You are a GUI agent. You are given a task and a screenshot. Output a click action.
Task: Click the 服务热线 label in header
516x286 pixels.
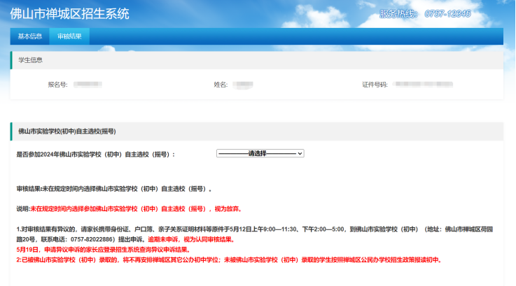[398, 14]
